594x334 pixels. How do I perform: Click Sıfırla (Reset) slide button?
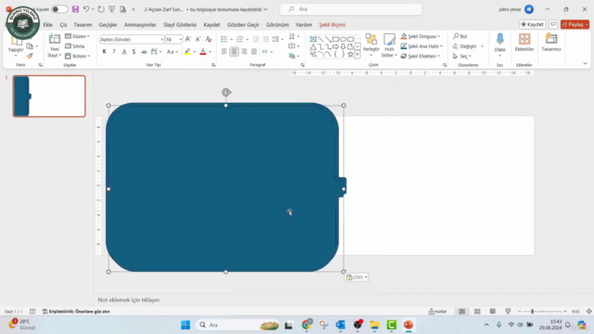(75, 46)
